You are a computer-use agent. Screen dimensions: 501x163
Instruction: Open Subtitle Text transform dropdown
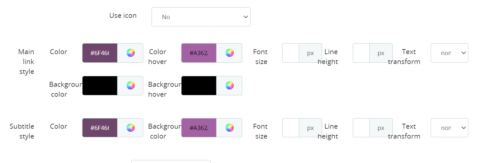coord(449,128)
